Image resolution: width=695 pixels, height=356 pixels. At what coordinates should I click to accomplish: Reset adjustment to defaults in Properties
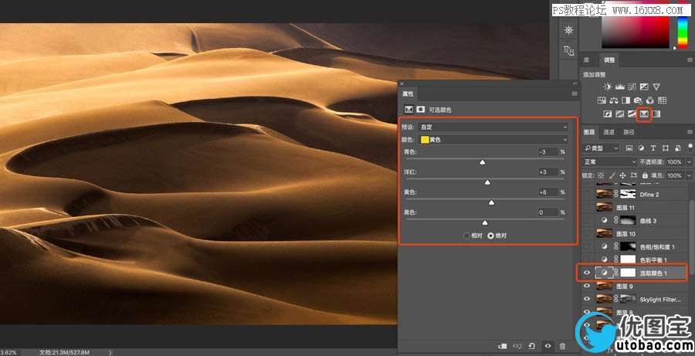533,347
